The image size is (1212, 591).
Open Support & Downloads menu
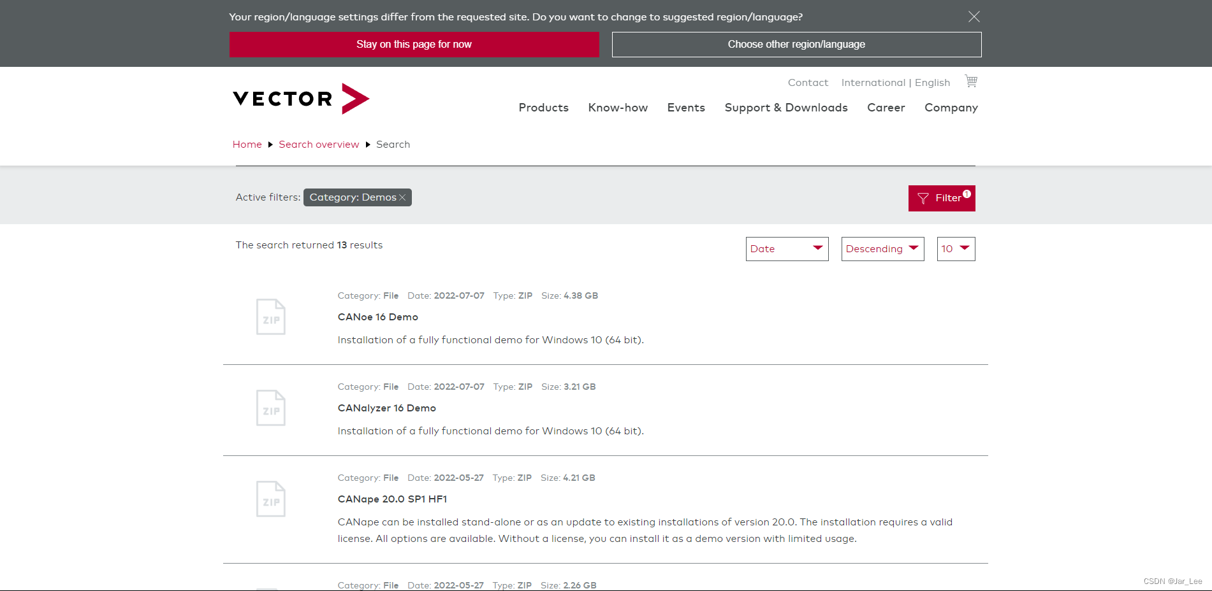(786, 108)
